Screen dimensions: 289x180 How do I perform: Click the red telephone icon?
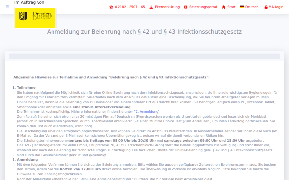pos(111,7)
